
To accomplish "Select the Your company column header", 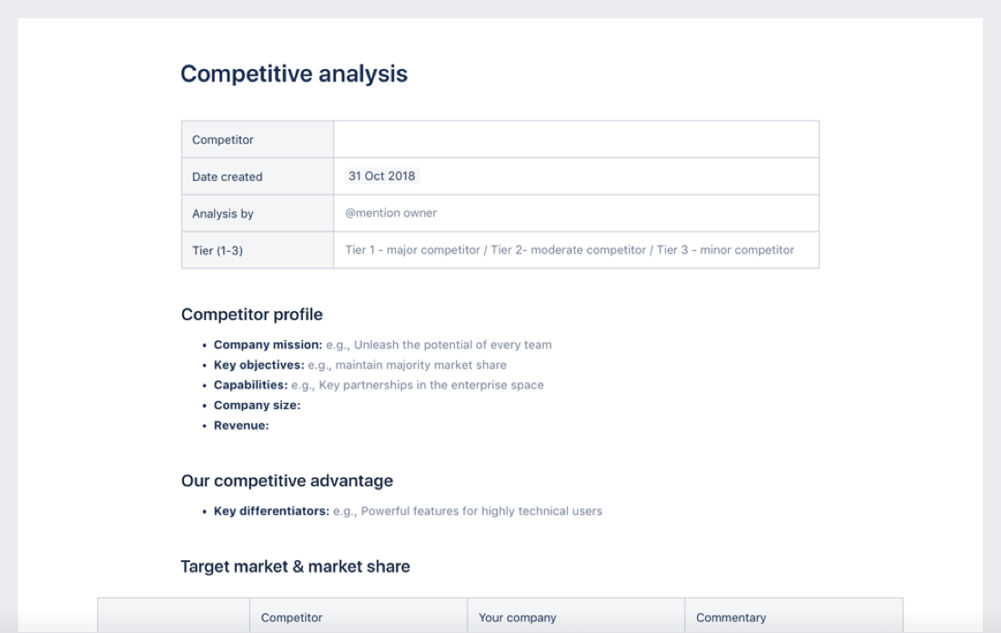I will pyautogui.click(x=517, y=618).
